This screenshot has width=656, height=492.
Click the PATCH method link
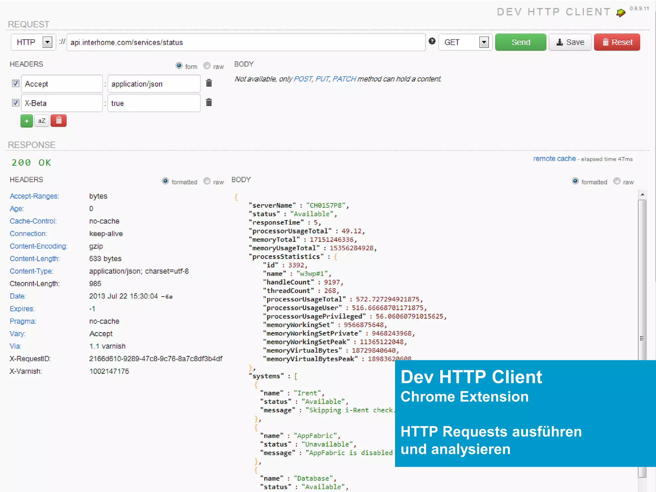(x=344, y=79)
